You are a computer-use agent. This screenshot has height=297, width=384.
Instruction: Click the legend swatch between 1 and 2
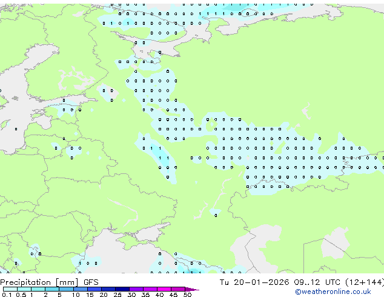coord(38,289)
